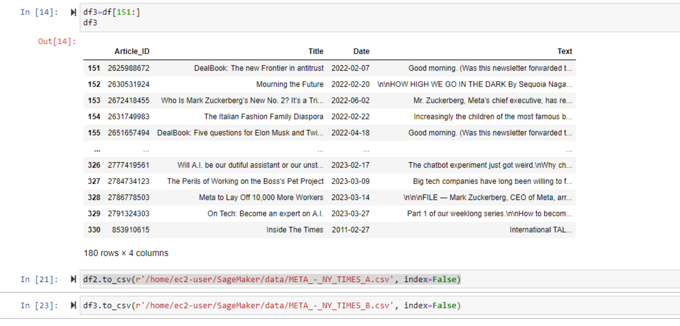Select row index 329

(x=94, y=214)
